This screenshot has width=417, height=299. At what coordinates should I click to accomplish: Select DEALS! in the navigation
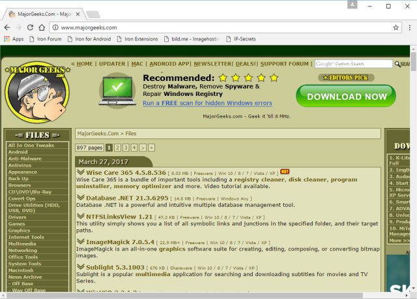(x=246, y=64)
